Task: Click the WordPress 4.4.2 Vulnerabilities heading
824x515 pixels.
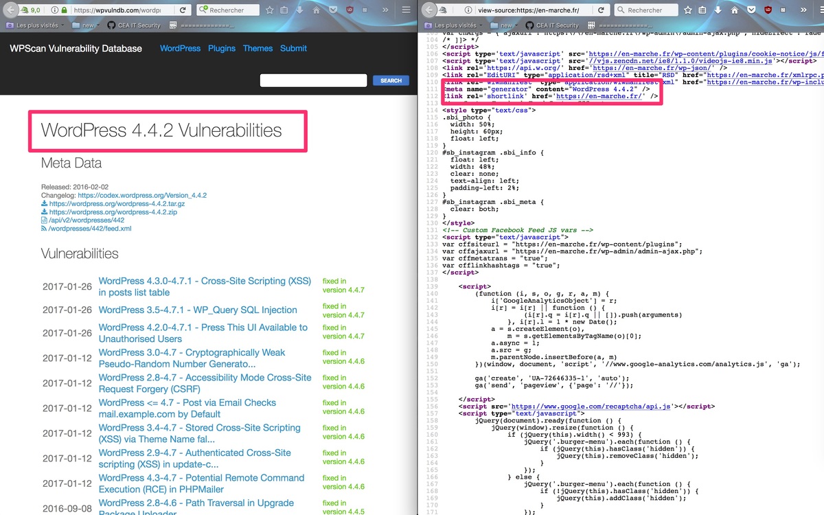Action: tap(161, 130)
